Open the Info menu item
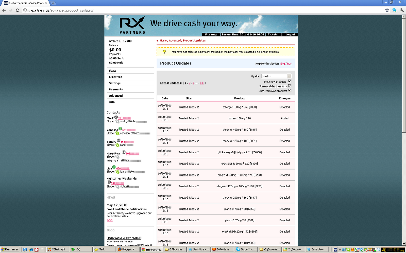Viewport: 406px width, 253px height. tap(112, 102)
